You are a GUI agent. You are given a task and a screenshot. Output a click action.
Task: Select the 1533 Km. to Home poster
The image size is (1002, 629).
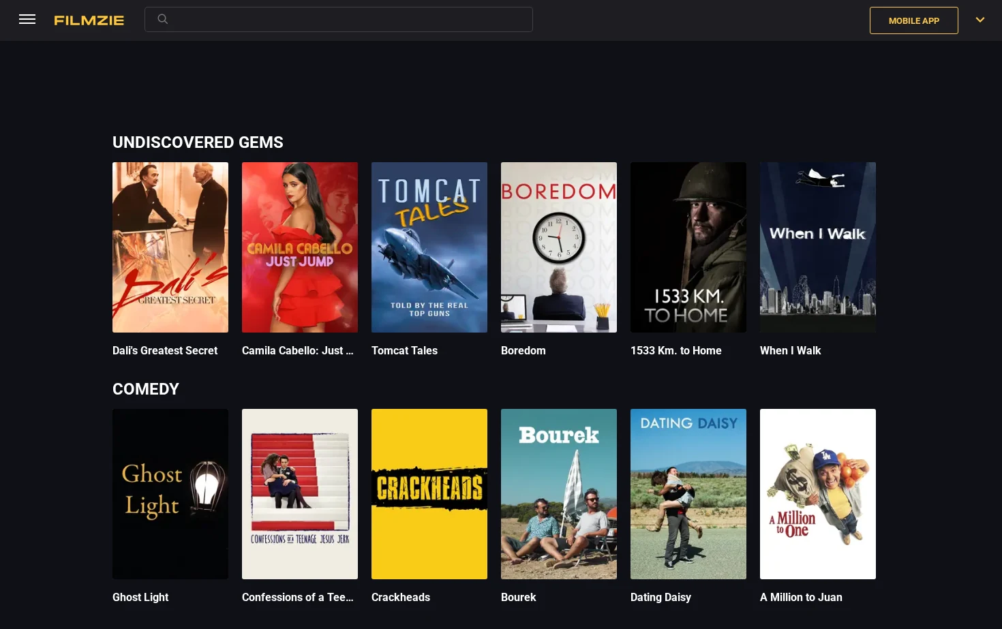point(688,247)
